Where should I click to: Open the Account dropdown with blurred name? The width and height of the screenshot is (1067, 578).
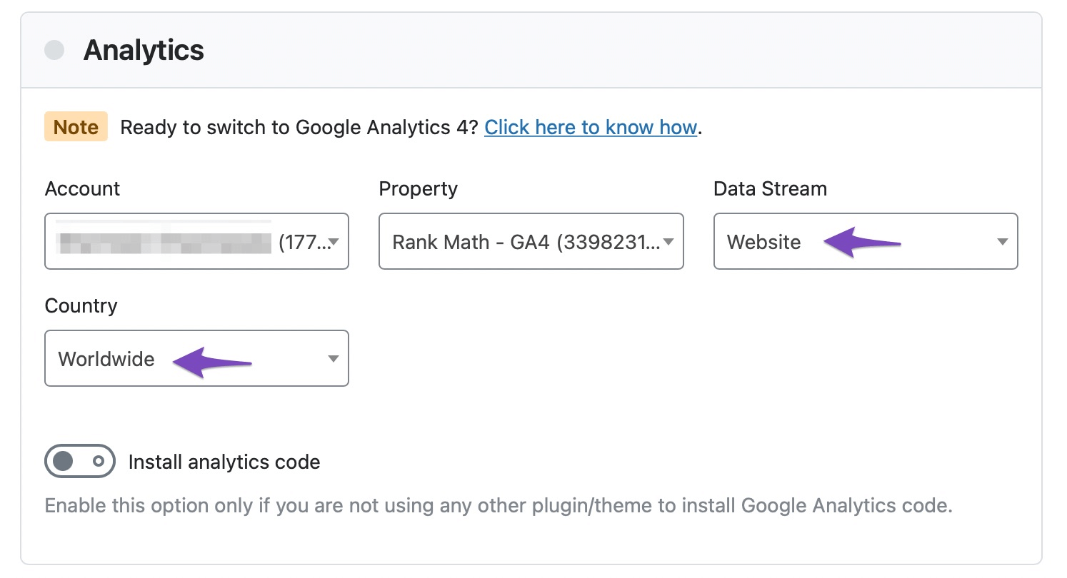(x=196, y=241)
